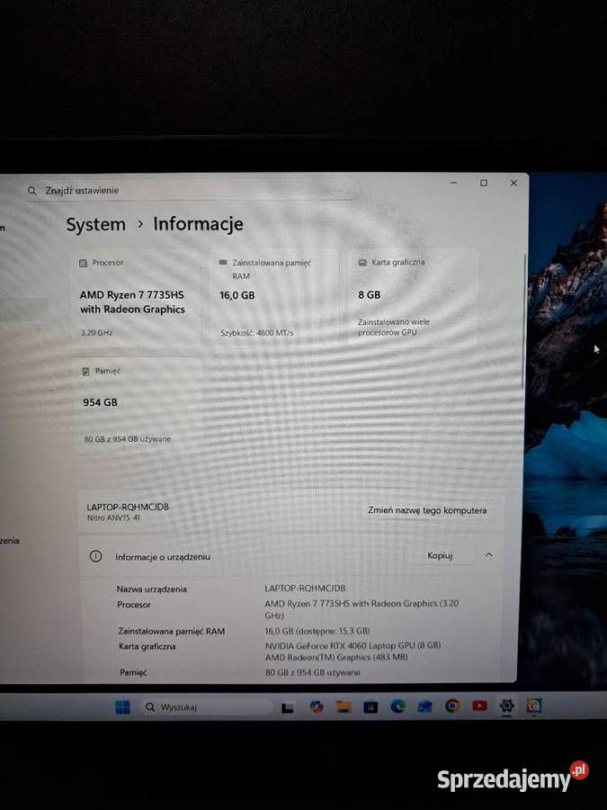Select 16,0 GB (dostępne: 15,3 GB) value
The image size is (607, 810).
317,631
